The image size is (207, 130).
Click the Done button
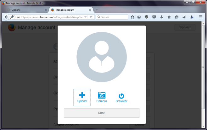tap(102, 113)
